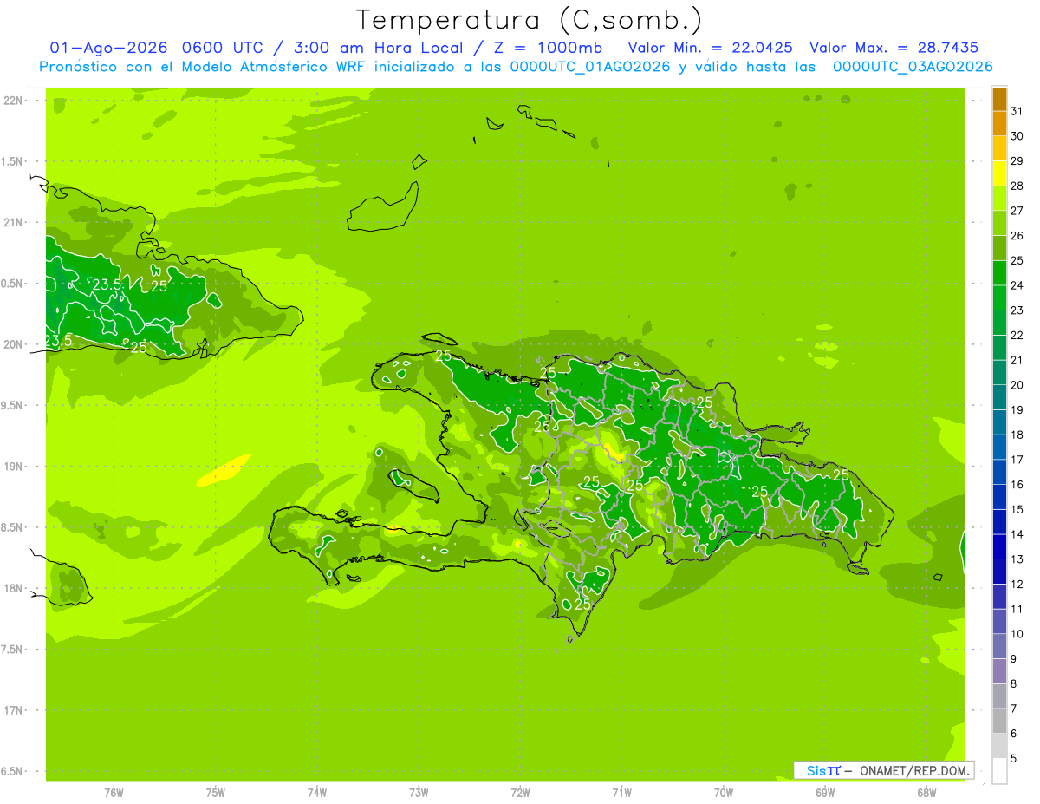Click the colorbar scale label '8'
The width and height of the screenshot is (1040, 804).
tap(1014, 683)
